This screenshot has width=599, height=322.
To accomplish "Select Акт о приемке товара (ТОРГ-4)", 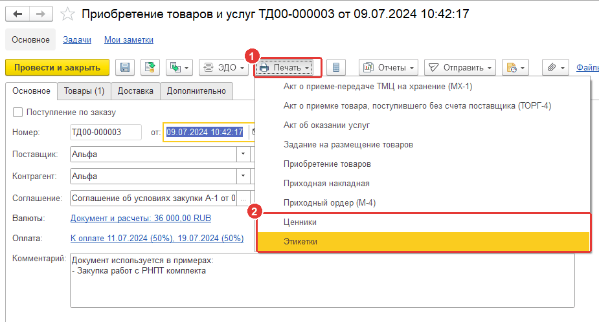I will [x=422, y=106].
